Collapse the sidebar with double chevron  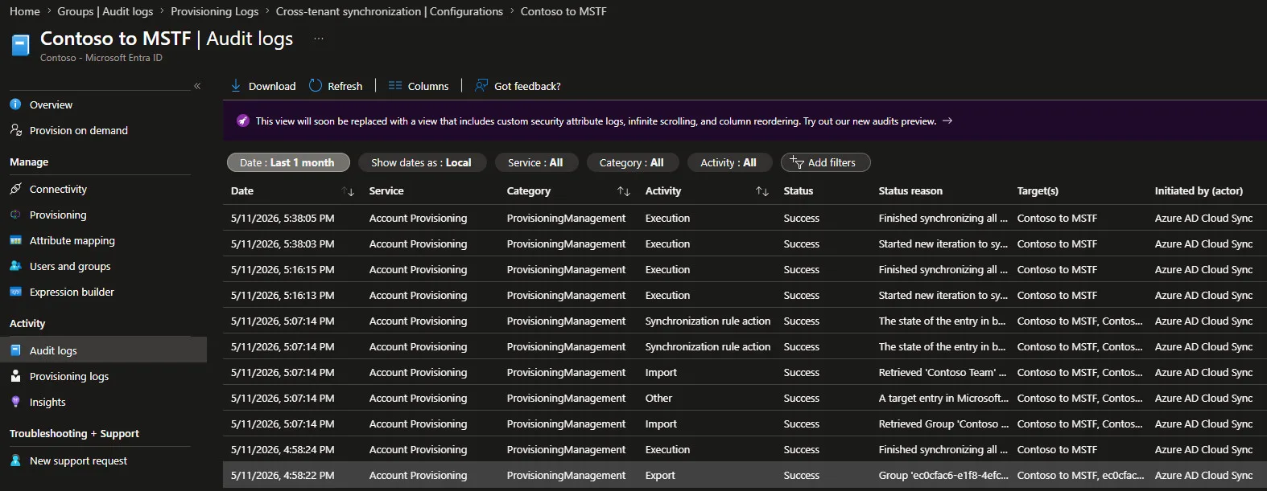coord(197,86)
